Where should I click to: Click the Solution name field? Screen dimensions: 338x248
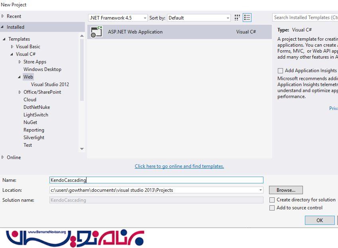(x=156, y=200)
